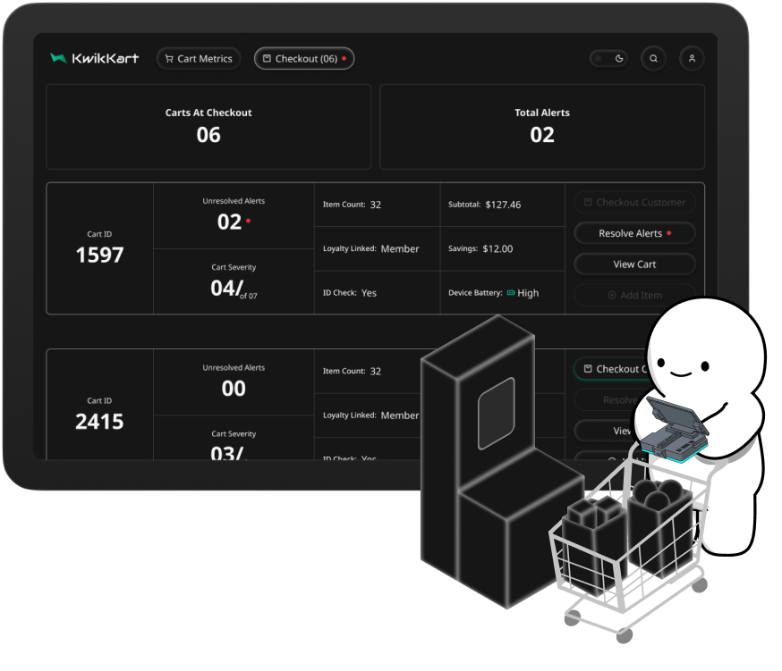This screenshot has height=671, width=782.
Task: Click the KwikKart logo icon
Action: click(58, 58)
